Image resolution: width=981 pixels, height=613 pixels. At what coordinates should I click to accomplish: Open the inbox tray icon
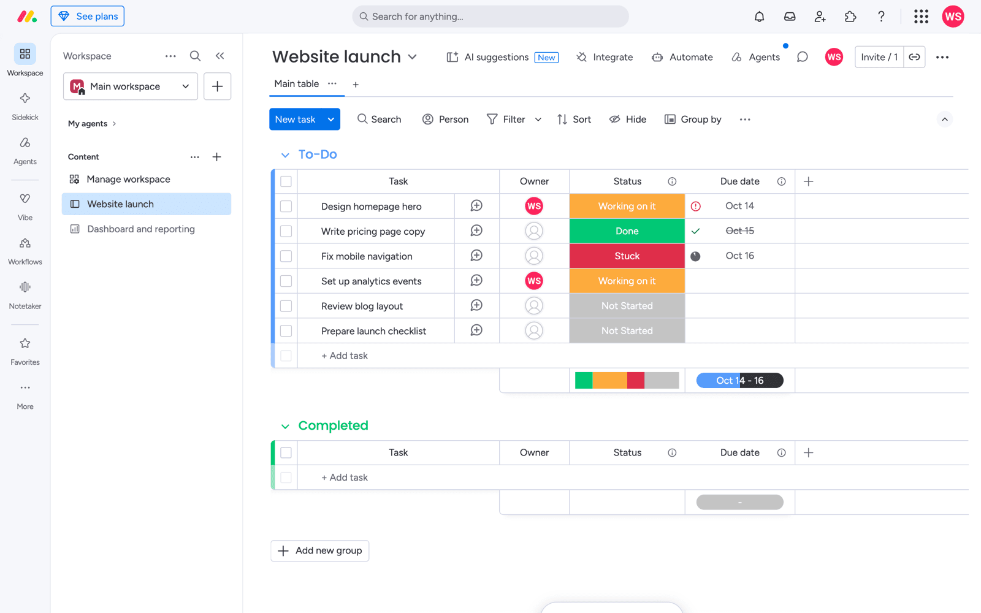point(790,17)
